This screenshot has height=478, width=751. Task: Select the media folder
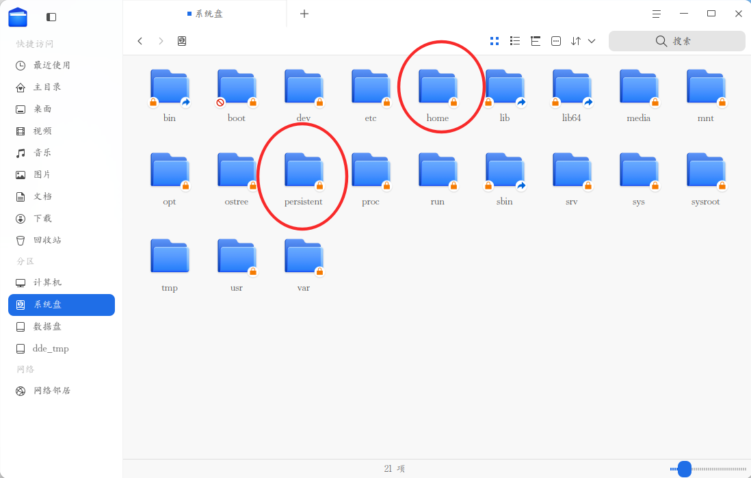(638, 96)
